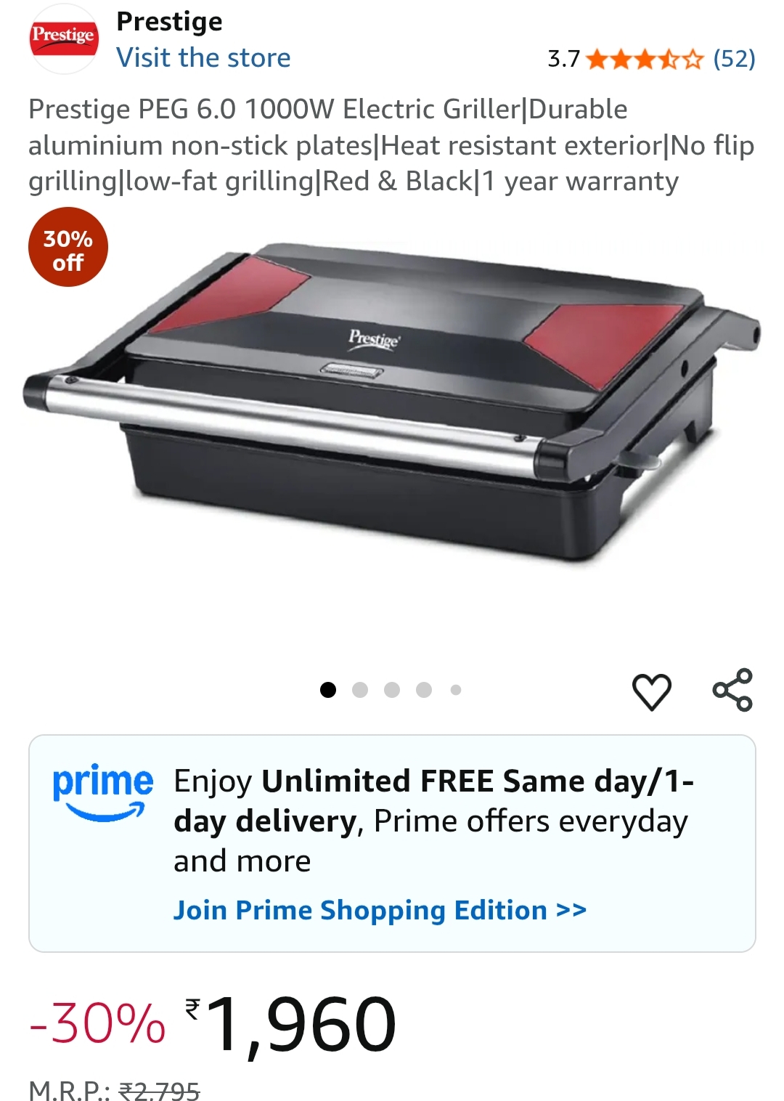Image resolution: width=784 pixels, height=1101 pixels.
Task: Select the second image carousel dot
Action: pyautogui.click(x=360, y=690)
